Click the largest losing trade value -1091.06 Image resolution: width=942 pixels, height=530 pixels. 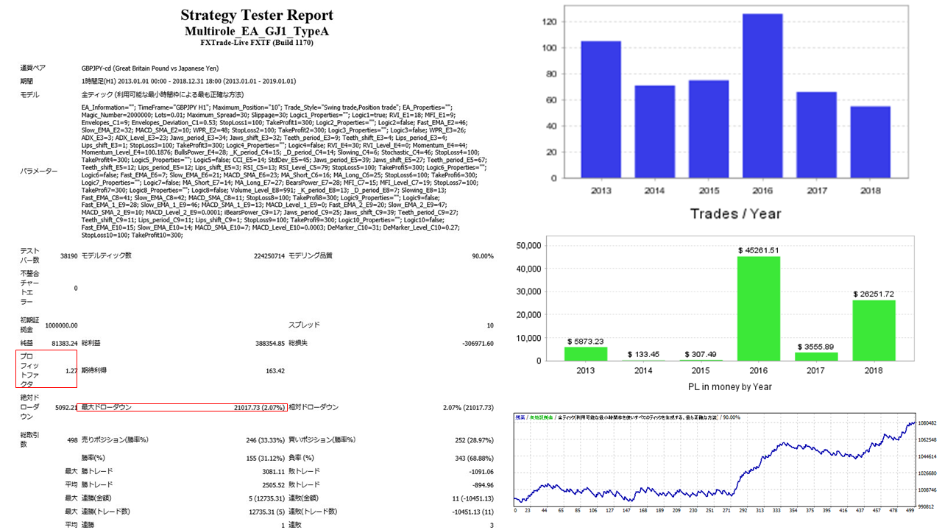(x=481, y=471)
